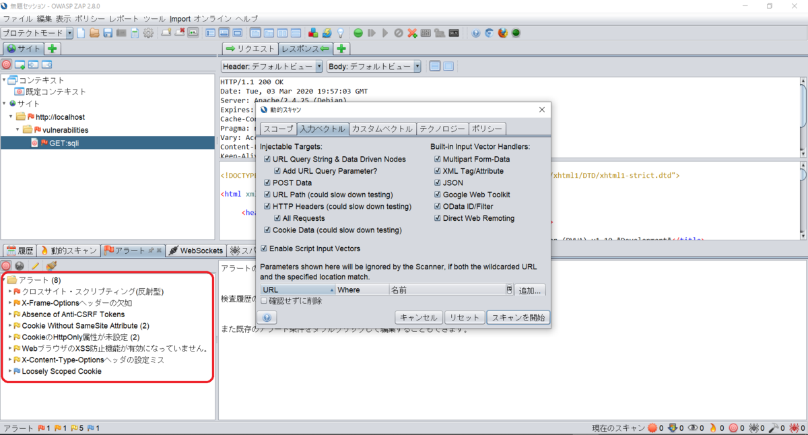
Task: Click the help icon in Active Scan dialog
Action: pos(267,317)
